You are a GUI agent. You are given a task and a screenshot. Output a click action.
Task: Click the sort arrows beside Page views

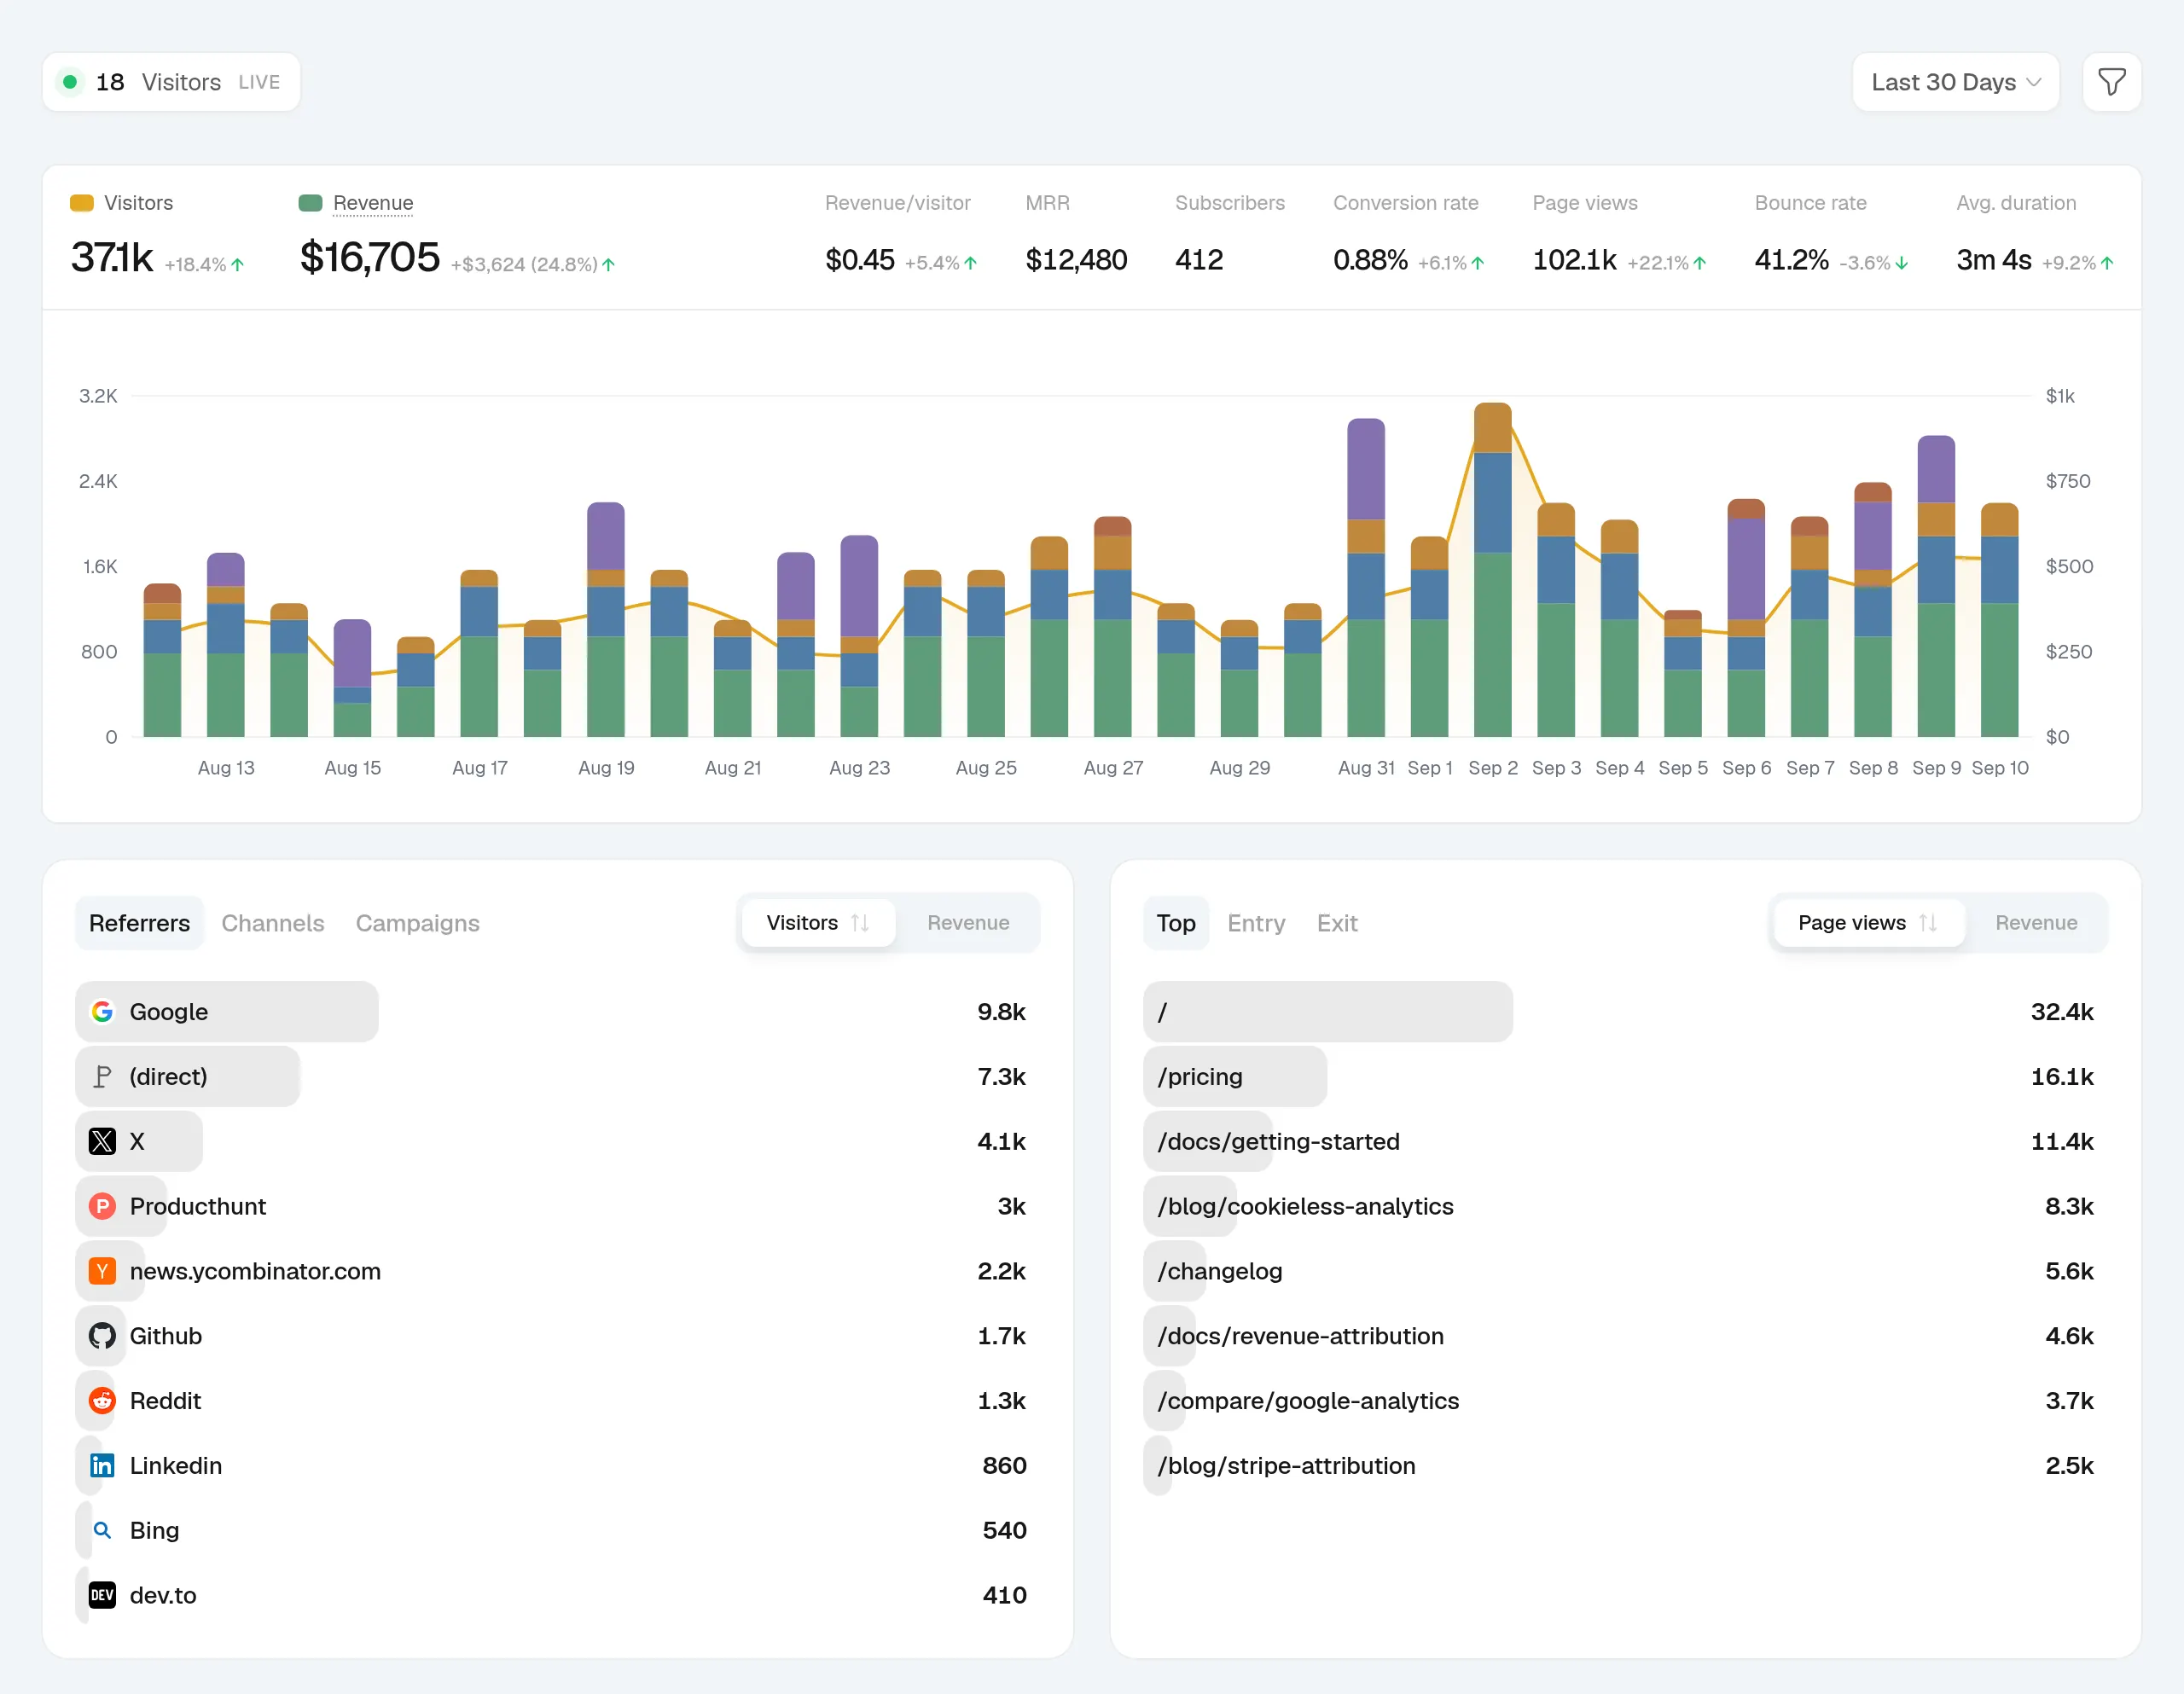[1928, 923]
